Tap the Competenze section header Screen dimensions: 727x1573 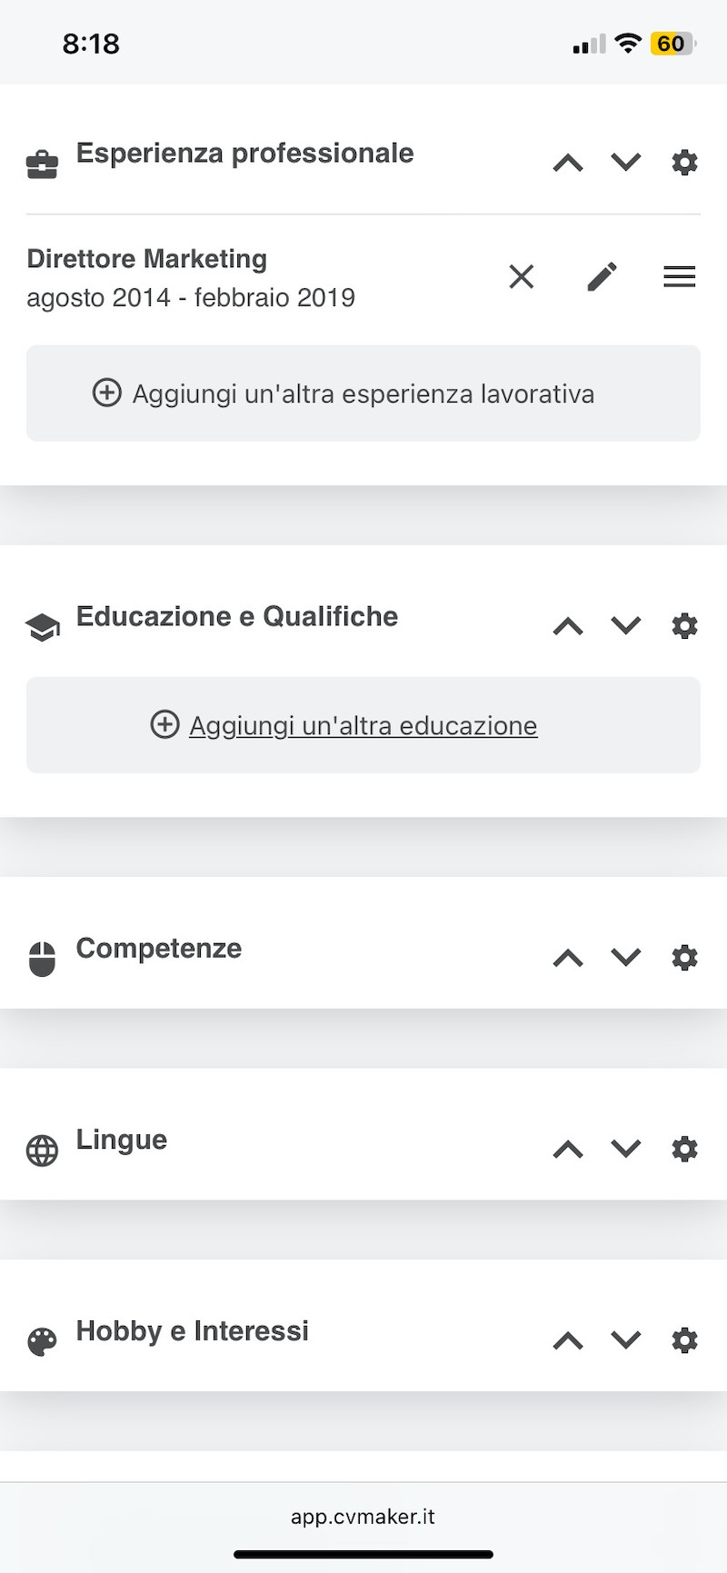pos(159,949)
